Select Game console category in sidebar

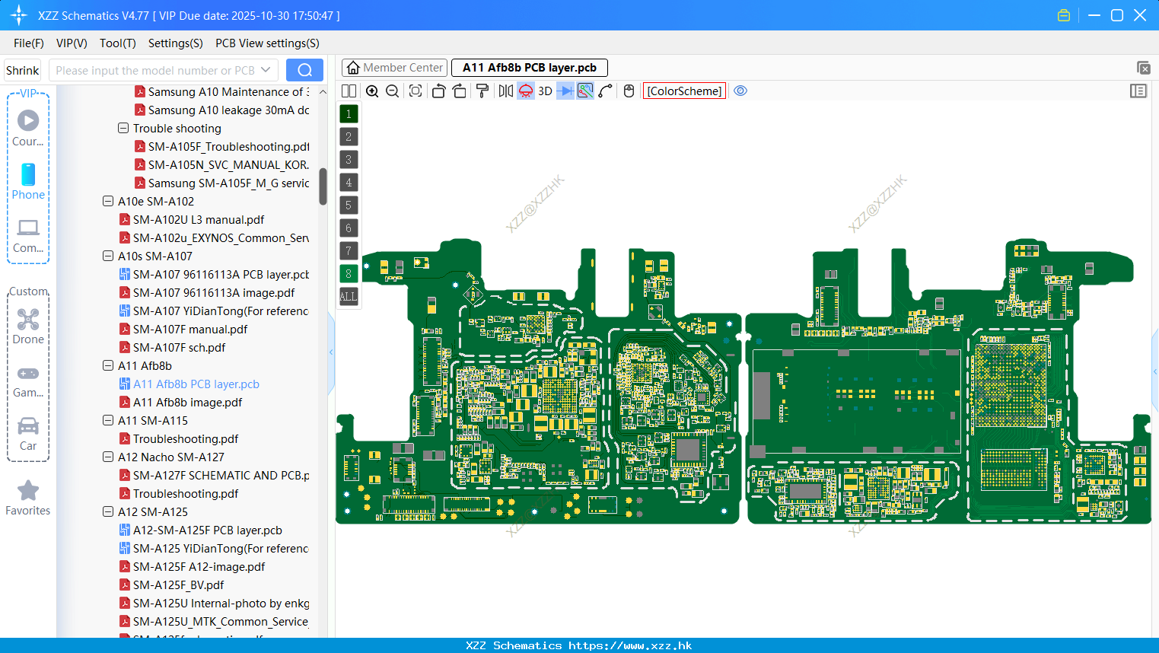(28, 381)
